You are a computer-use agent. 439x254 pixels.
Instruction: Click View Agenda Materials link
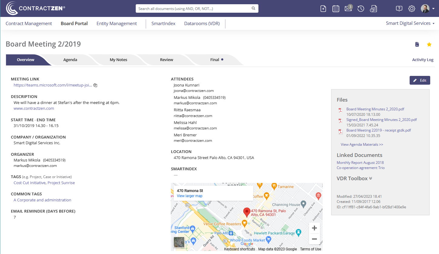(x=362, y=145)
